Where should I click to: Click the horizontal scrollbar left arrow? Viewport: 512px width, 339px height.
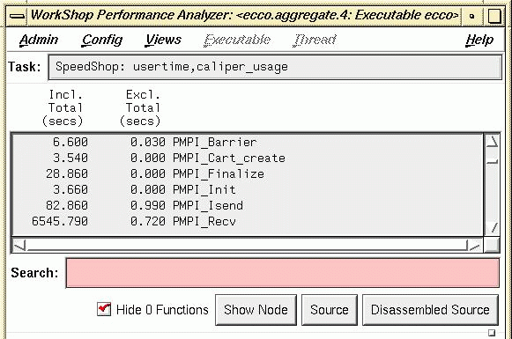point(20,246)
